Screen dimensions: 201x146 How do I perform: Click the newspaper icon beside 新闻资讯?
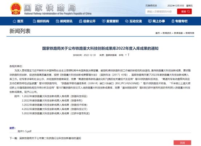click(57, 21)
